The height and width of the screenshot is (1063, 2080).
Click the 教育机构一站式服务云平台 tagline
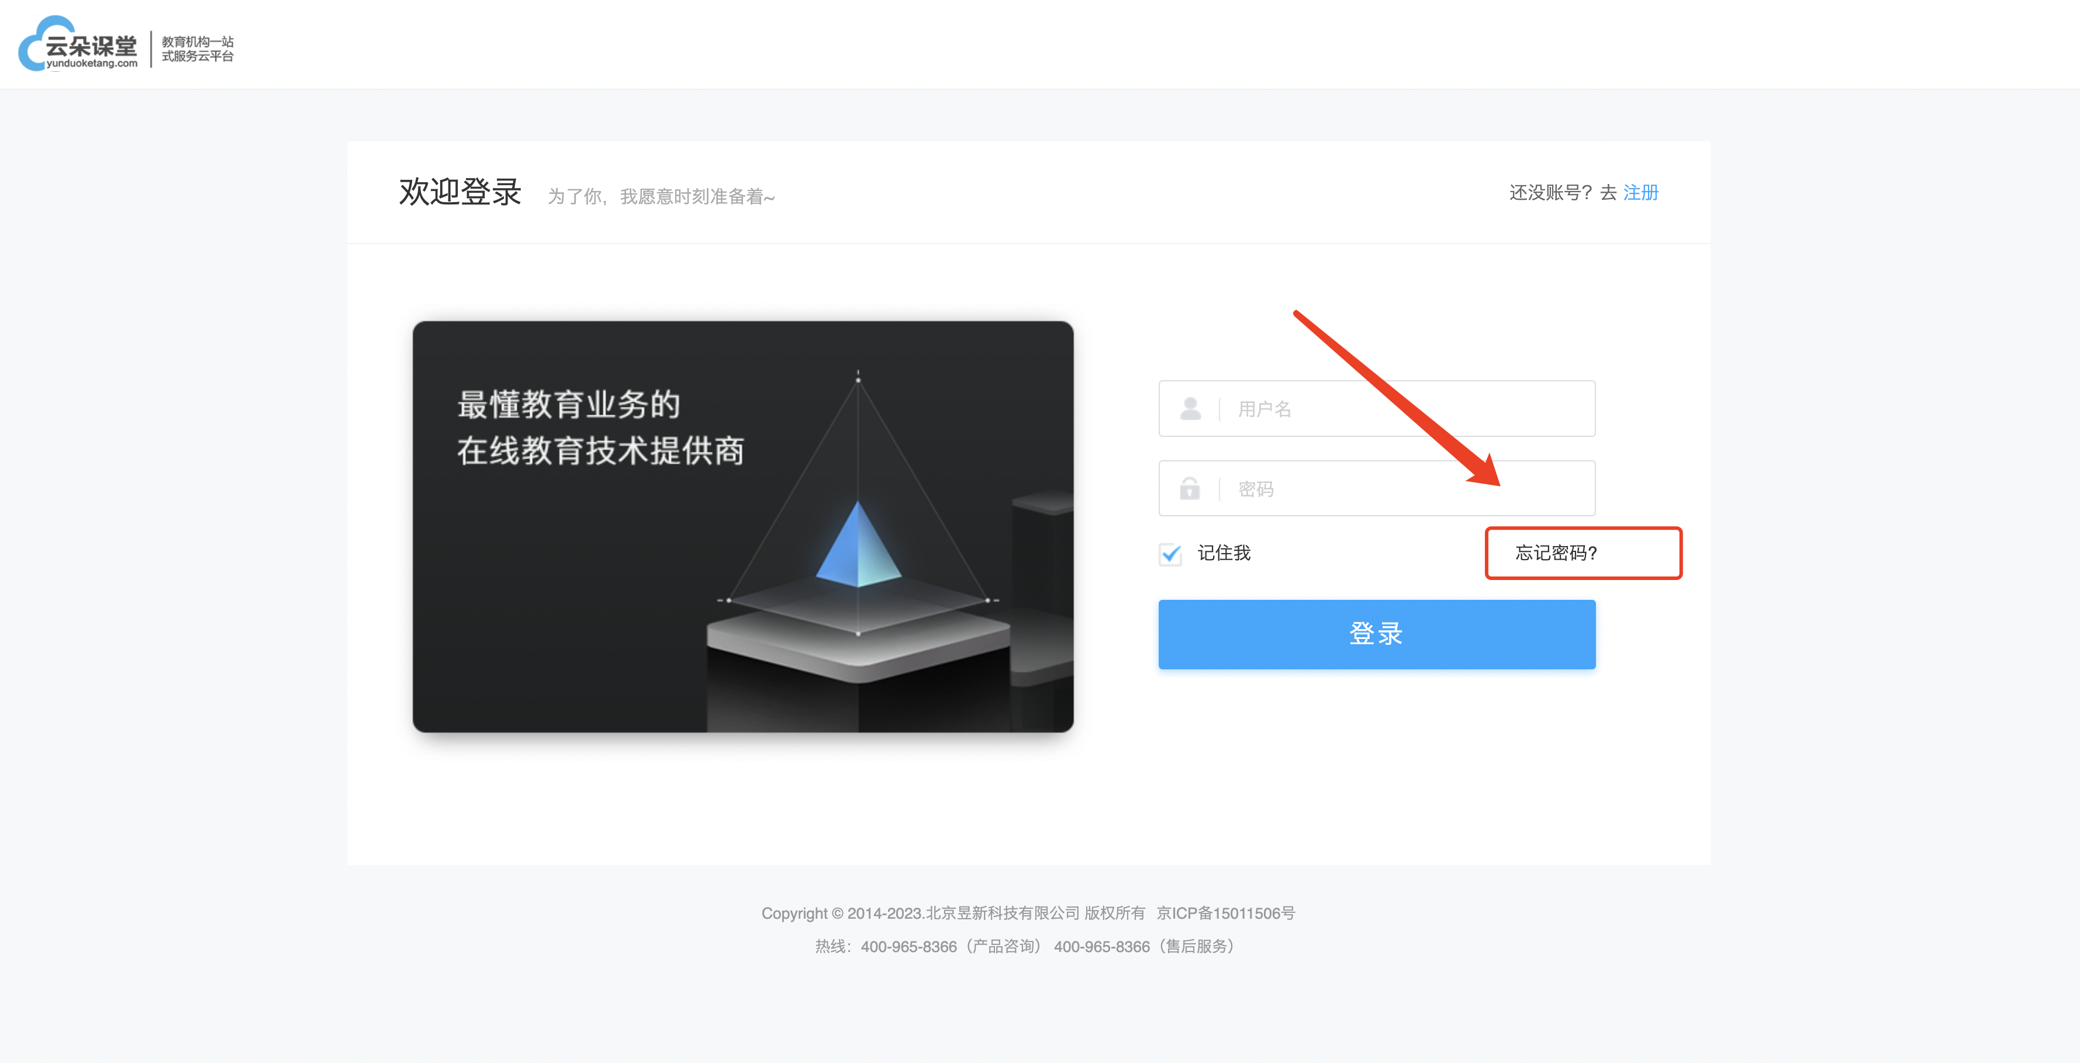198,49
